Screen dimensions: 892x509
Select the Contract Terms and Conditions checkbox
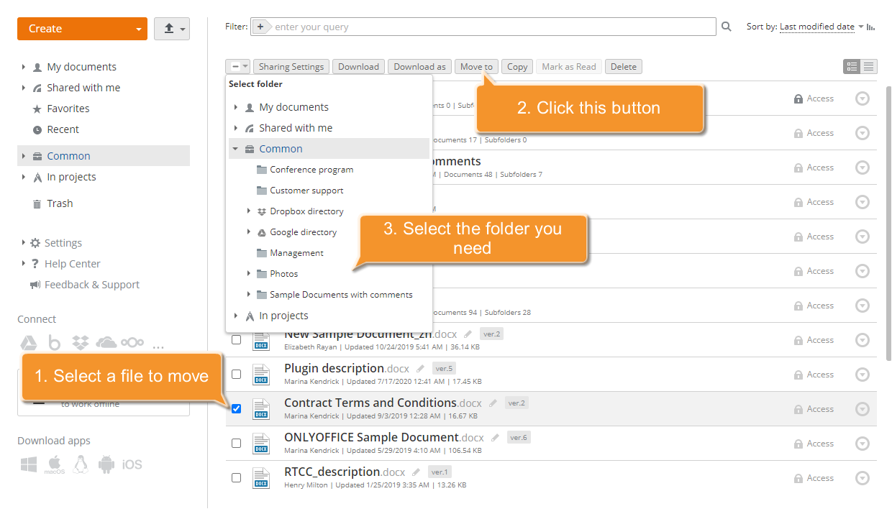[236, 408]
